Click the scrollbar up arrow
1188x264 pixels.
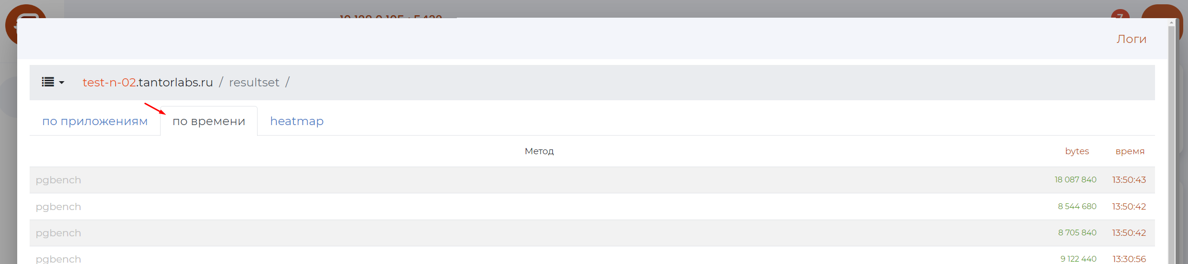click(x=1171, y=22)
